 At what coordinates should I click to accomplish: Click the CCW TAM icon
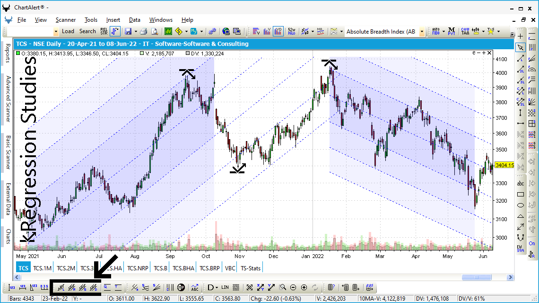[x=465, y=31]
